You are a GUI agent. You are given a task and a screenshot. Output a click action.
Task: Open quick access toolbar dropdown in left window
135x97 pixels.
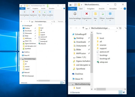tap(29, 6)
